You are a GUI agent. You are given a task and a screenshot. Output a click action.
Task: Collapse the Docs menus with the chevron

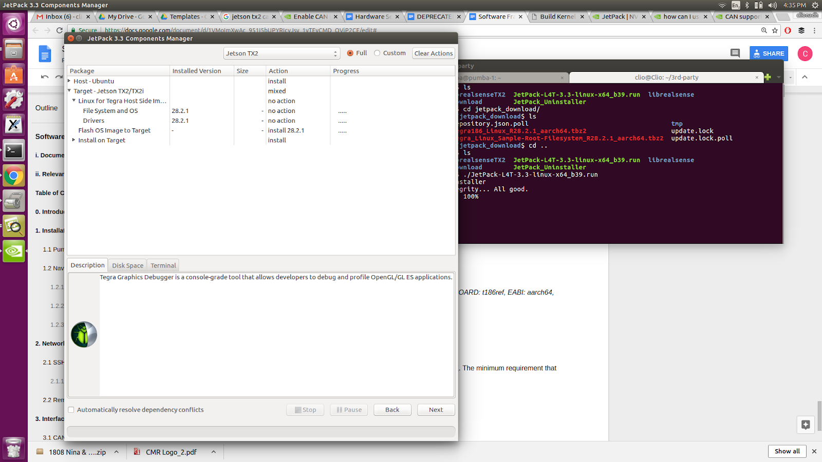(805, 77)
